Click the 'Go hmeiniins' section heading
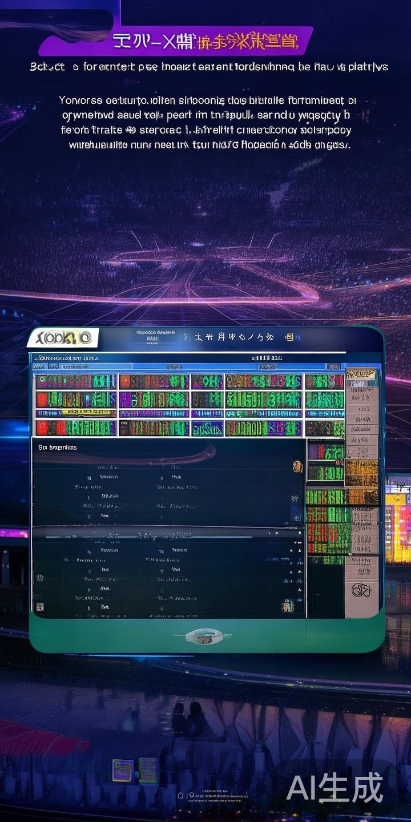Screen dimensions: 411x822 (57, 448)
